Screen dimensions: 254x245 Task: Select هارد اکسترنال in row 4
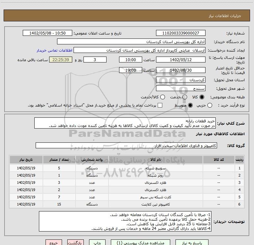pyautogui.click(x=155, y=190)
